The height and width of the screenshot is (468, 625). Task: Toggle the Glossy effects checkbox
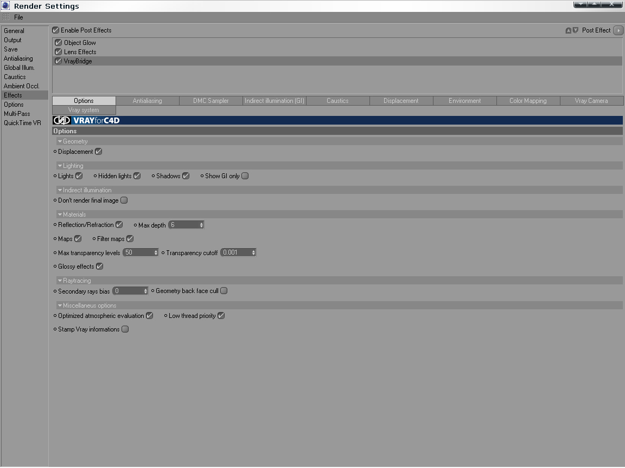pos(100,266)
